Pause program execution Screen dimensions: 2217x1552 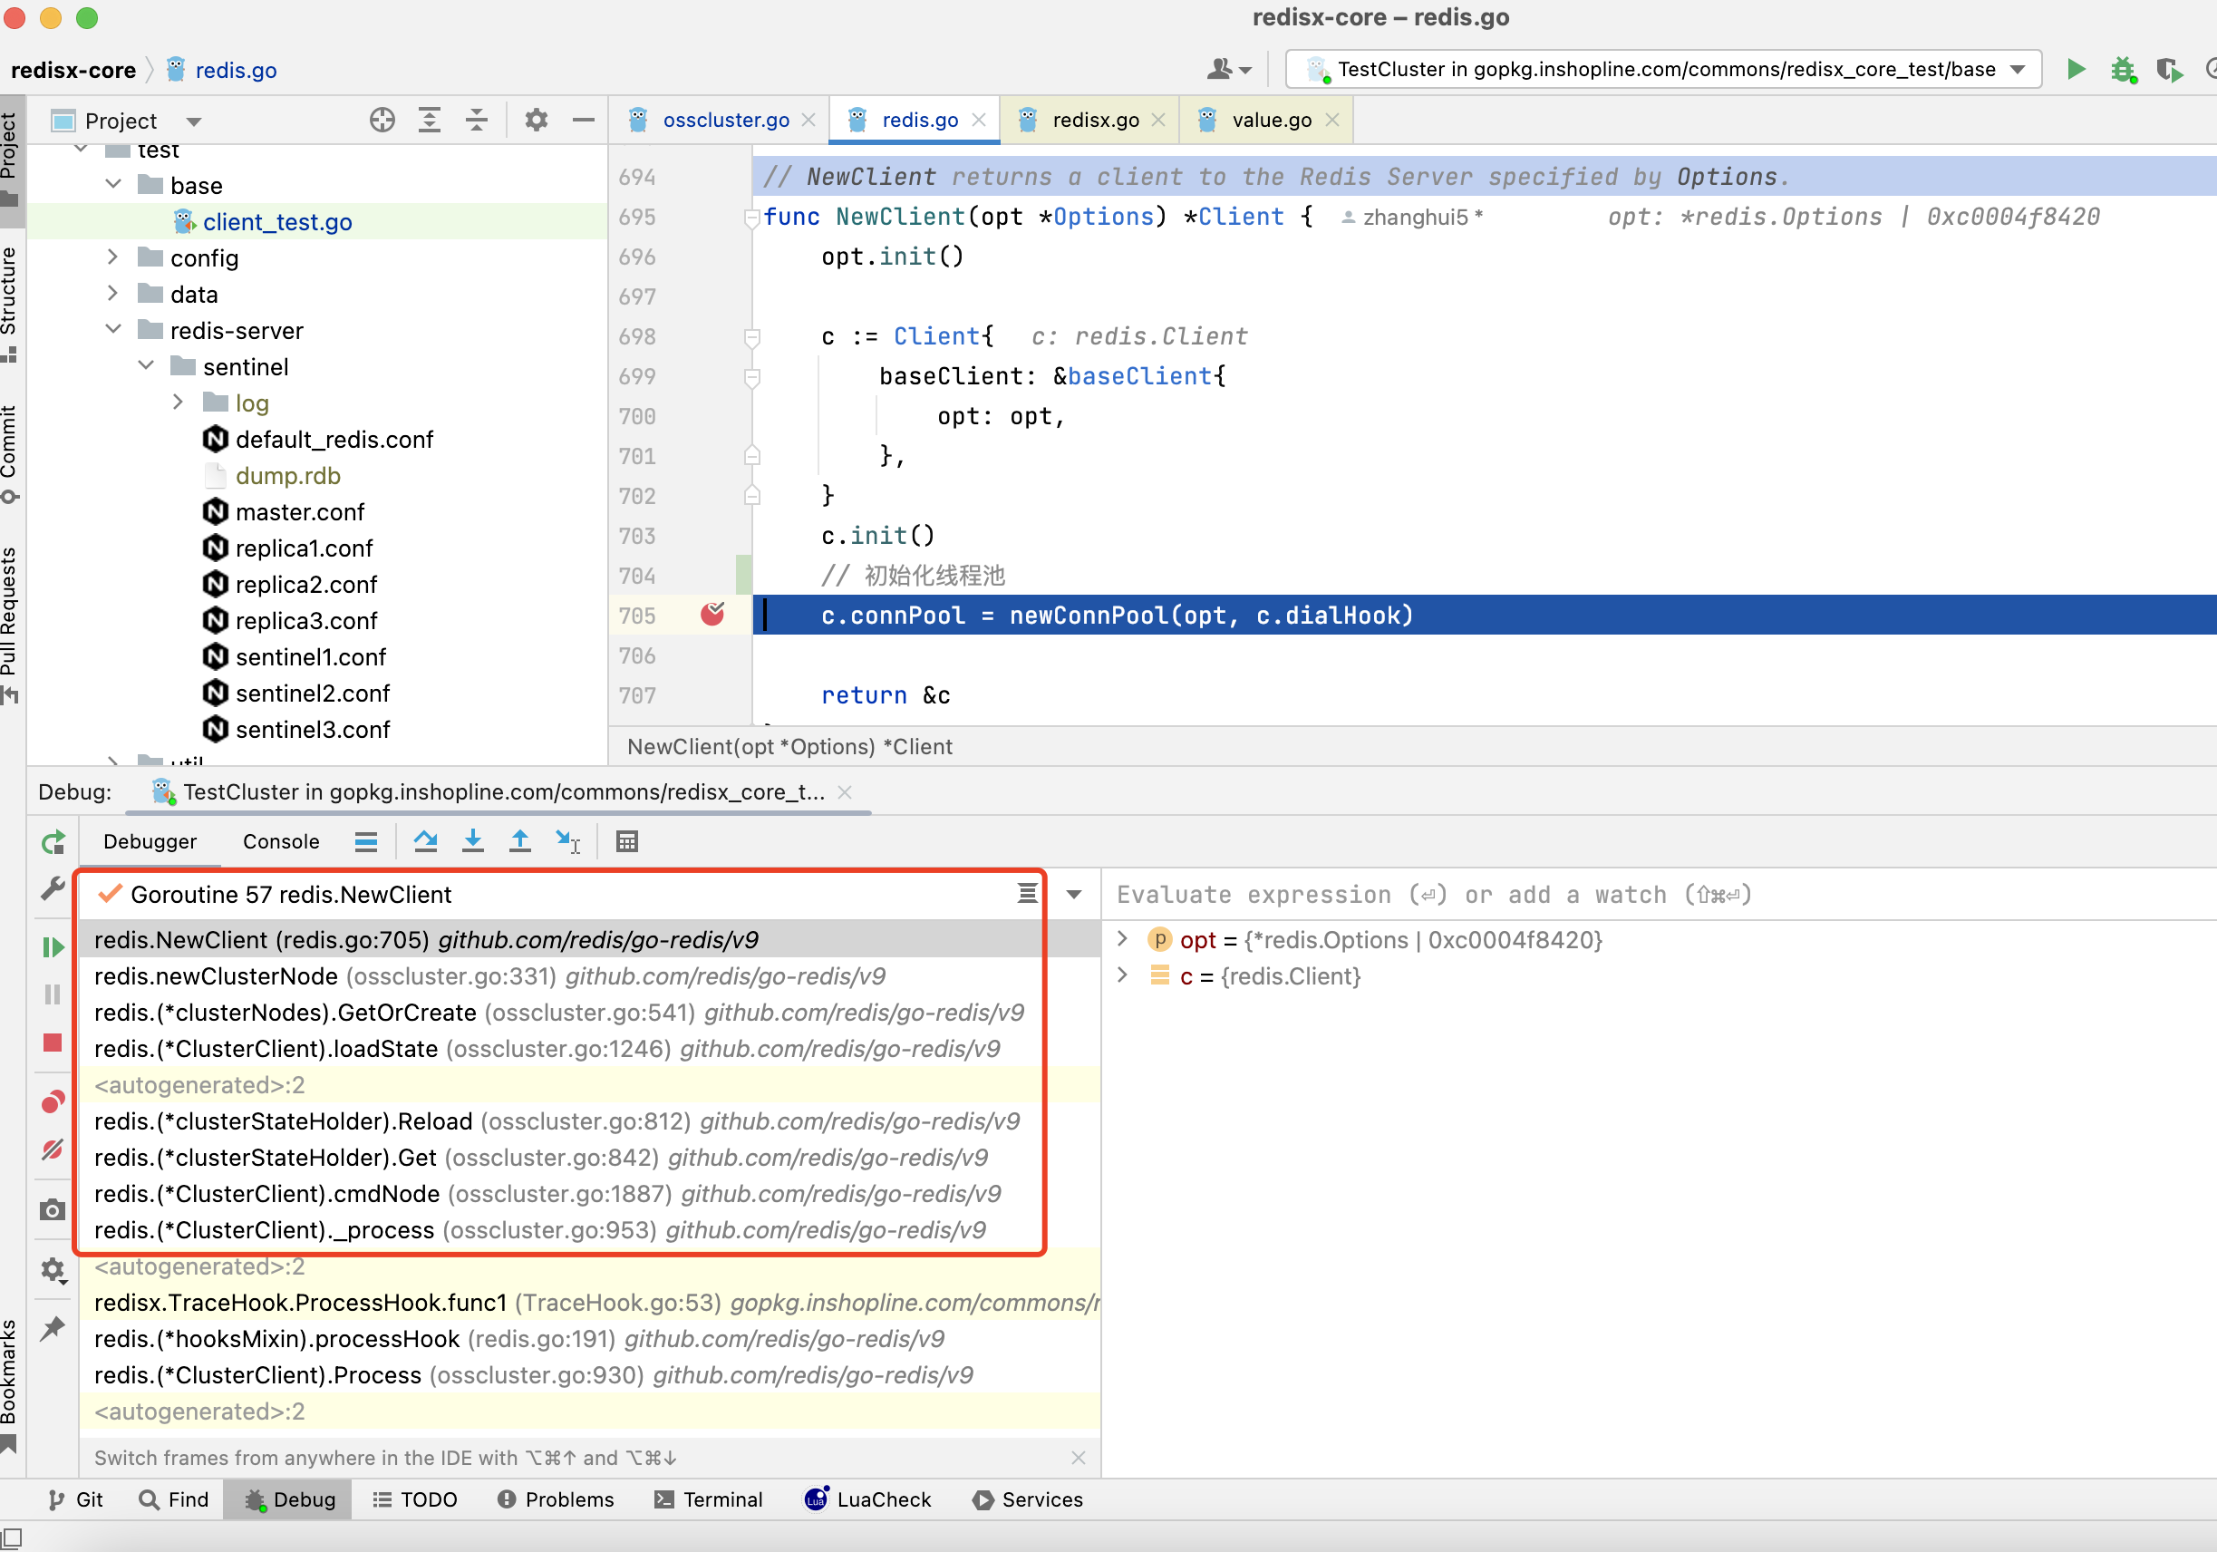[x=53, y=994]
